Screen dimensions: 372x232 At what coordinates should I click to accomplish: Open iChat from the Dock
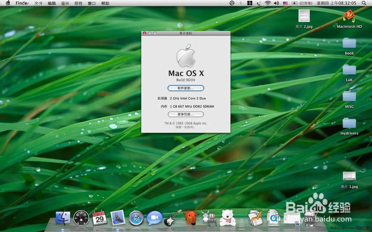click(x=154, y=218)
